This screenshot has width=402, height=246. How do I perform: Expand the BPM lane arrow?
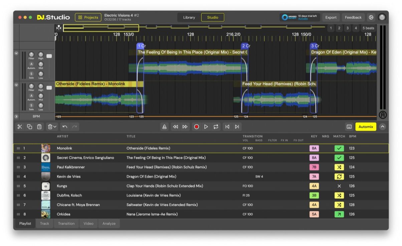click(x=16, y=116)
